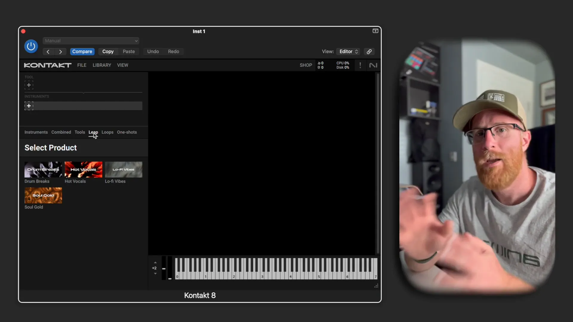
Task: Click the Lo-fi Vibes label text
Action: [x=115, y=182]
